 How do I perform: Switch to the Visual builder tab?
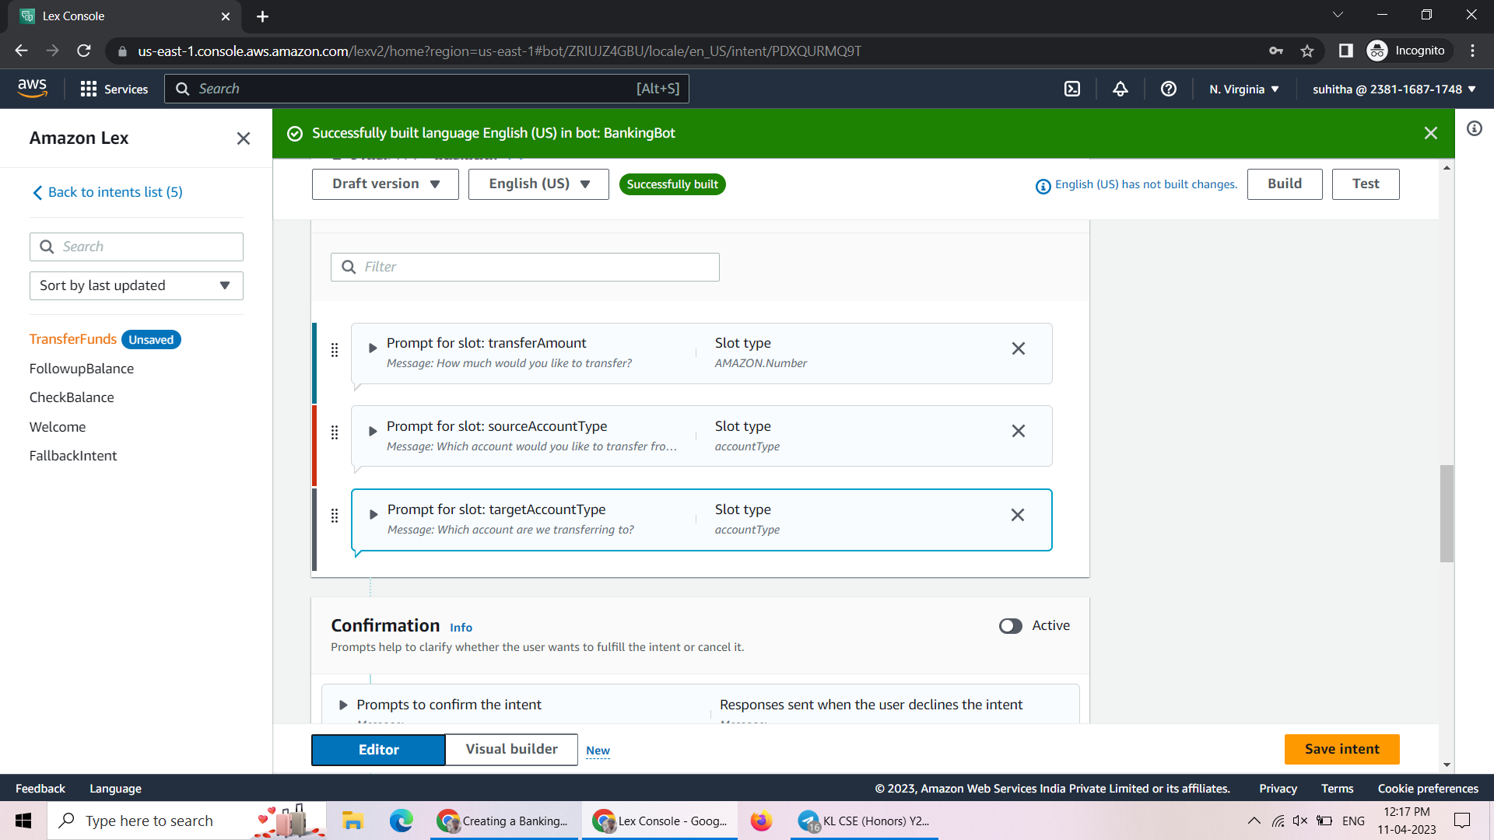510,749
